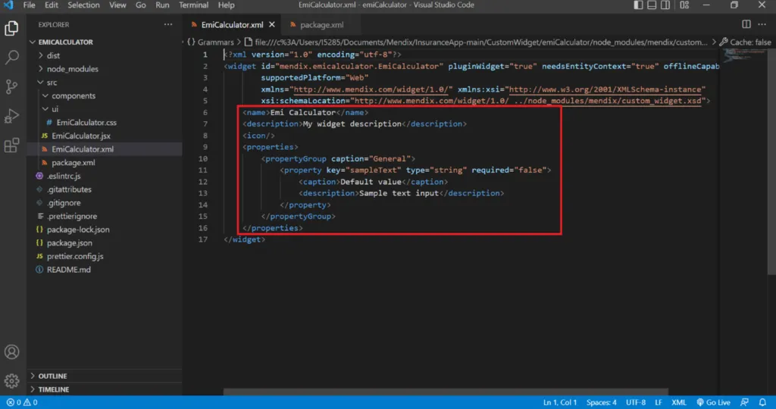This screenshot has width=776, height=409.
Task: Click the split editor right icon
Action: (x=746, y=24)
